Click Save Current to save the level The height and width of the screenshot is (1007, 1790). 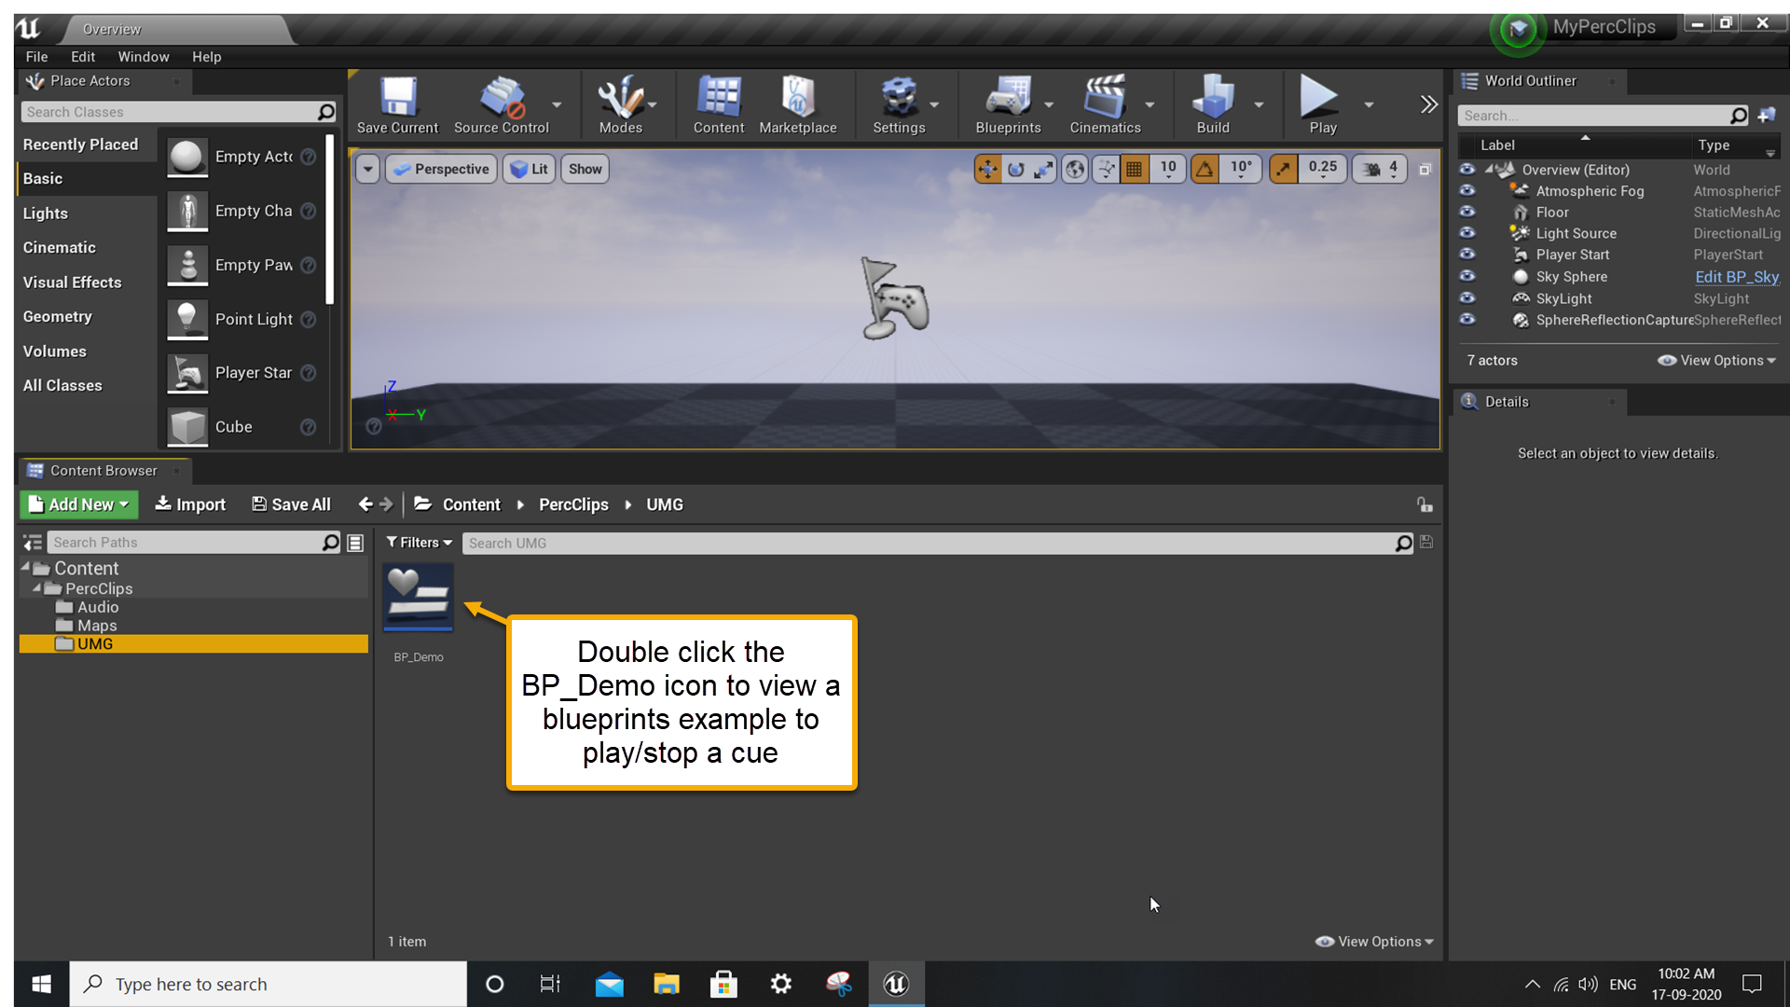pyautogui.click(x=397, y=103)
